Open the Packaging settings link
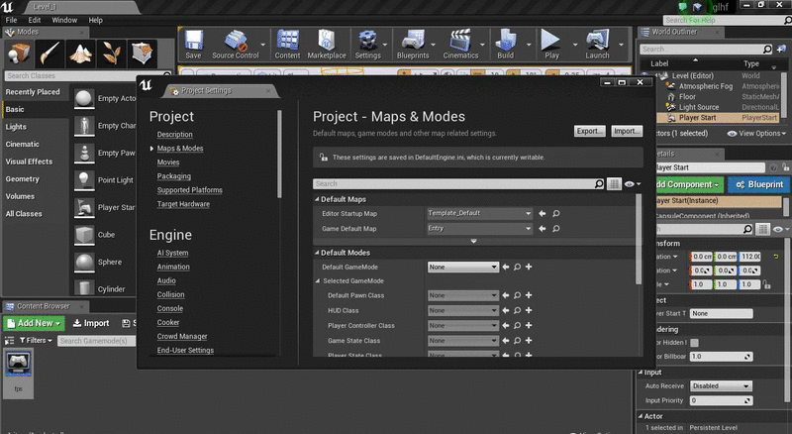The width and height of the screenshot is (792, 434). 173,176
